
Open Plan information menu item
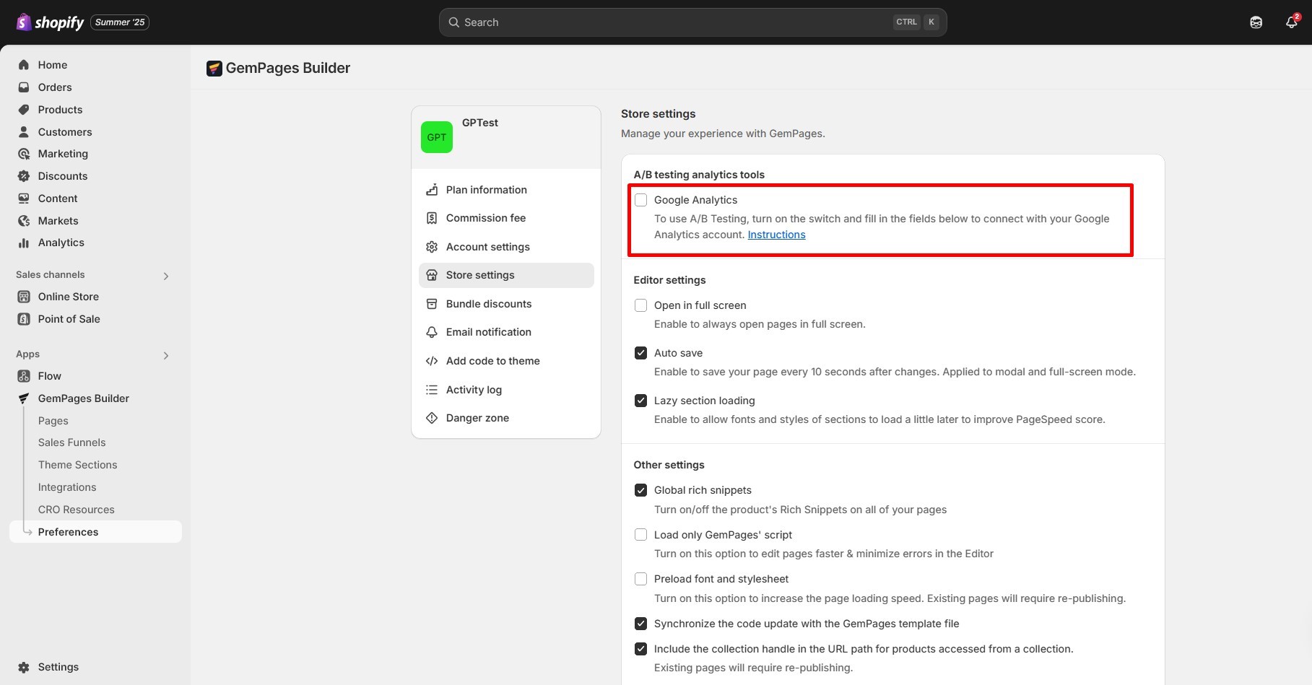point(486,190)
